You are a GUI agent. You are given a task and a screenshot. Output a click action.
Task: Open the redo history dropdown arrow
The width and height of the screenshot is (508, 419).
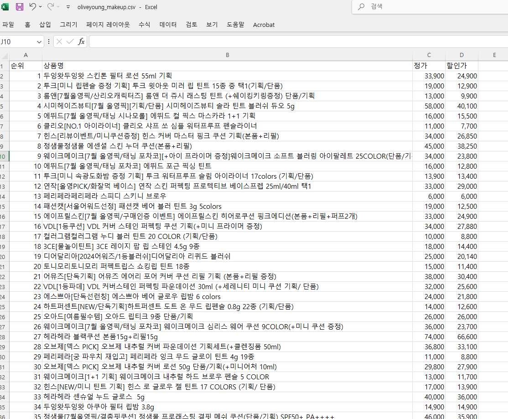pos(58,7)
